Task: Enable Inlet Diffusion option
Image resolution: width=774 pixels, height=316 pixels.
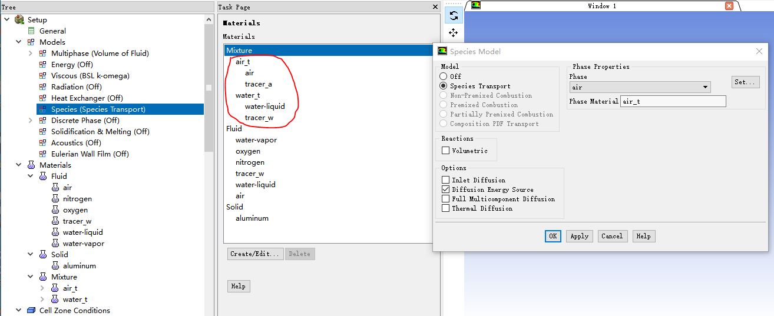Action: click(x=445, y=180)
